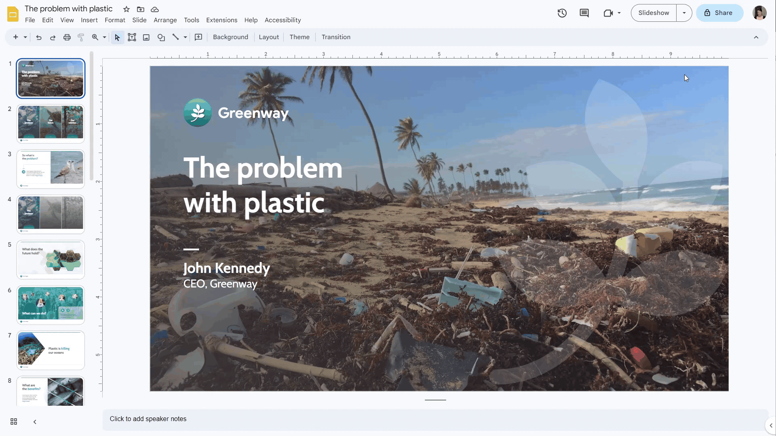Click the More options arrow next to Slideshow
This screenshot has height=436, width=776.
tap(684, 13)
